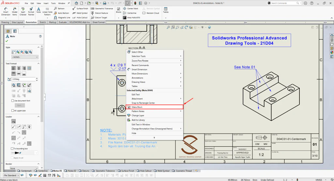The image size is (334, 181).
Task: Insert a Center Mark
Action: point(130,8)
